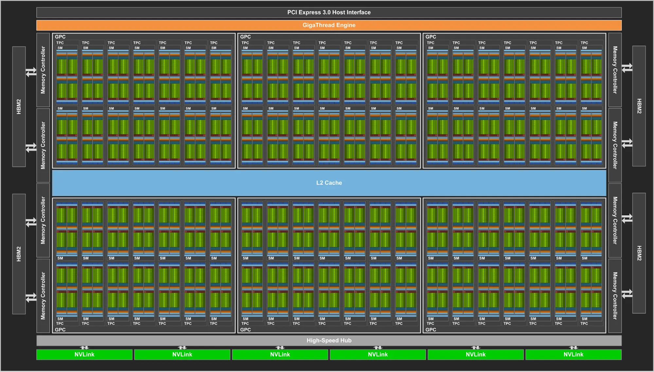This screenshot has width=654, height=372.
Task: Select the bottom Memory Controller on the left side
Action: [x=43, y=296]
